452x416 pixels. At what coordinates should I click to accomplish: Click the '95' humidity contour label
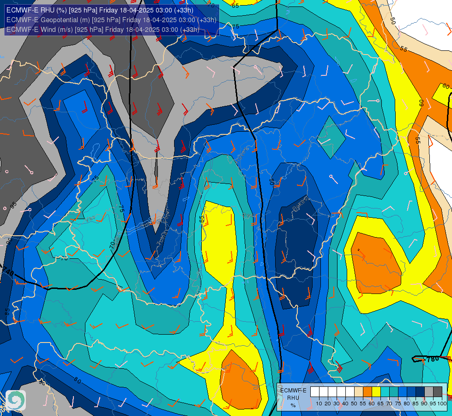tap(13, 206)
